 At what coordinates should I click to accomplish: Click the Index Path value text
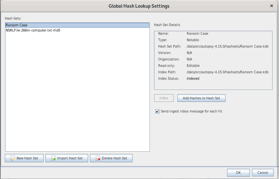(x=227, y=72)
